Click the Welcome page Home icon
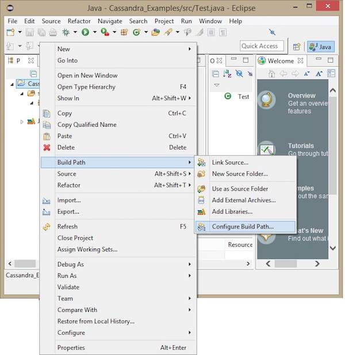The height and width of the screenshot is (355, 345). [x=272, y=74]
